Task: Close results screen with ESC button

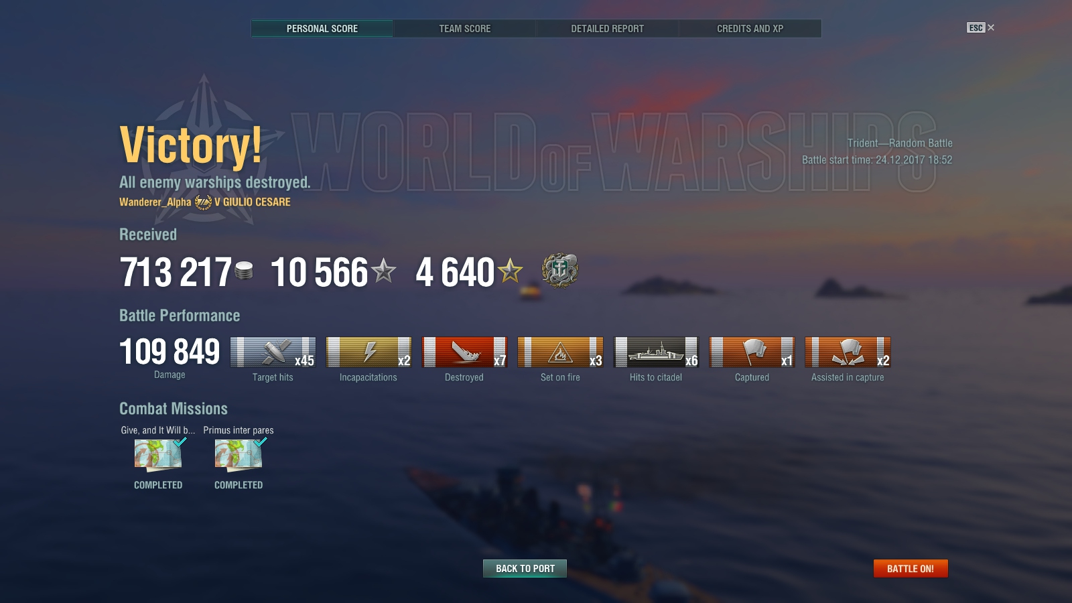Action: click(x=981, y=27)
